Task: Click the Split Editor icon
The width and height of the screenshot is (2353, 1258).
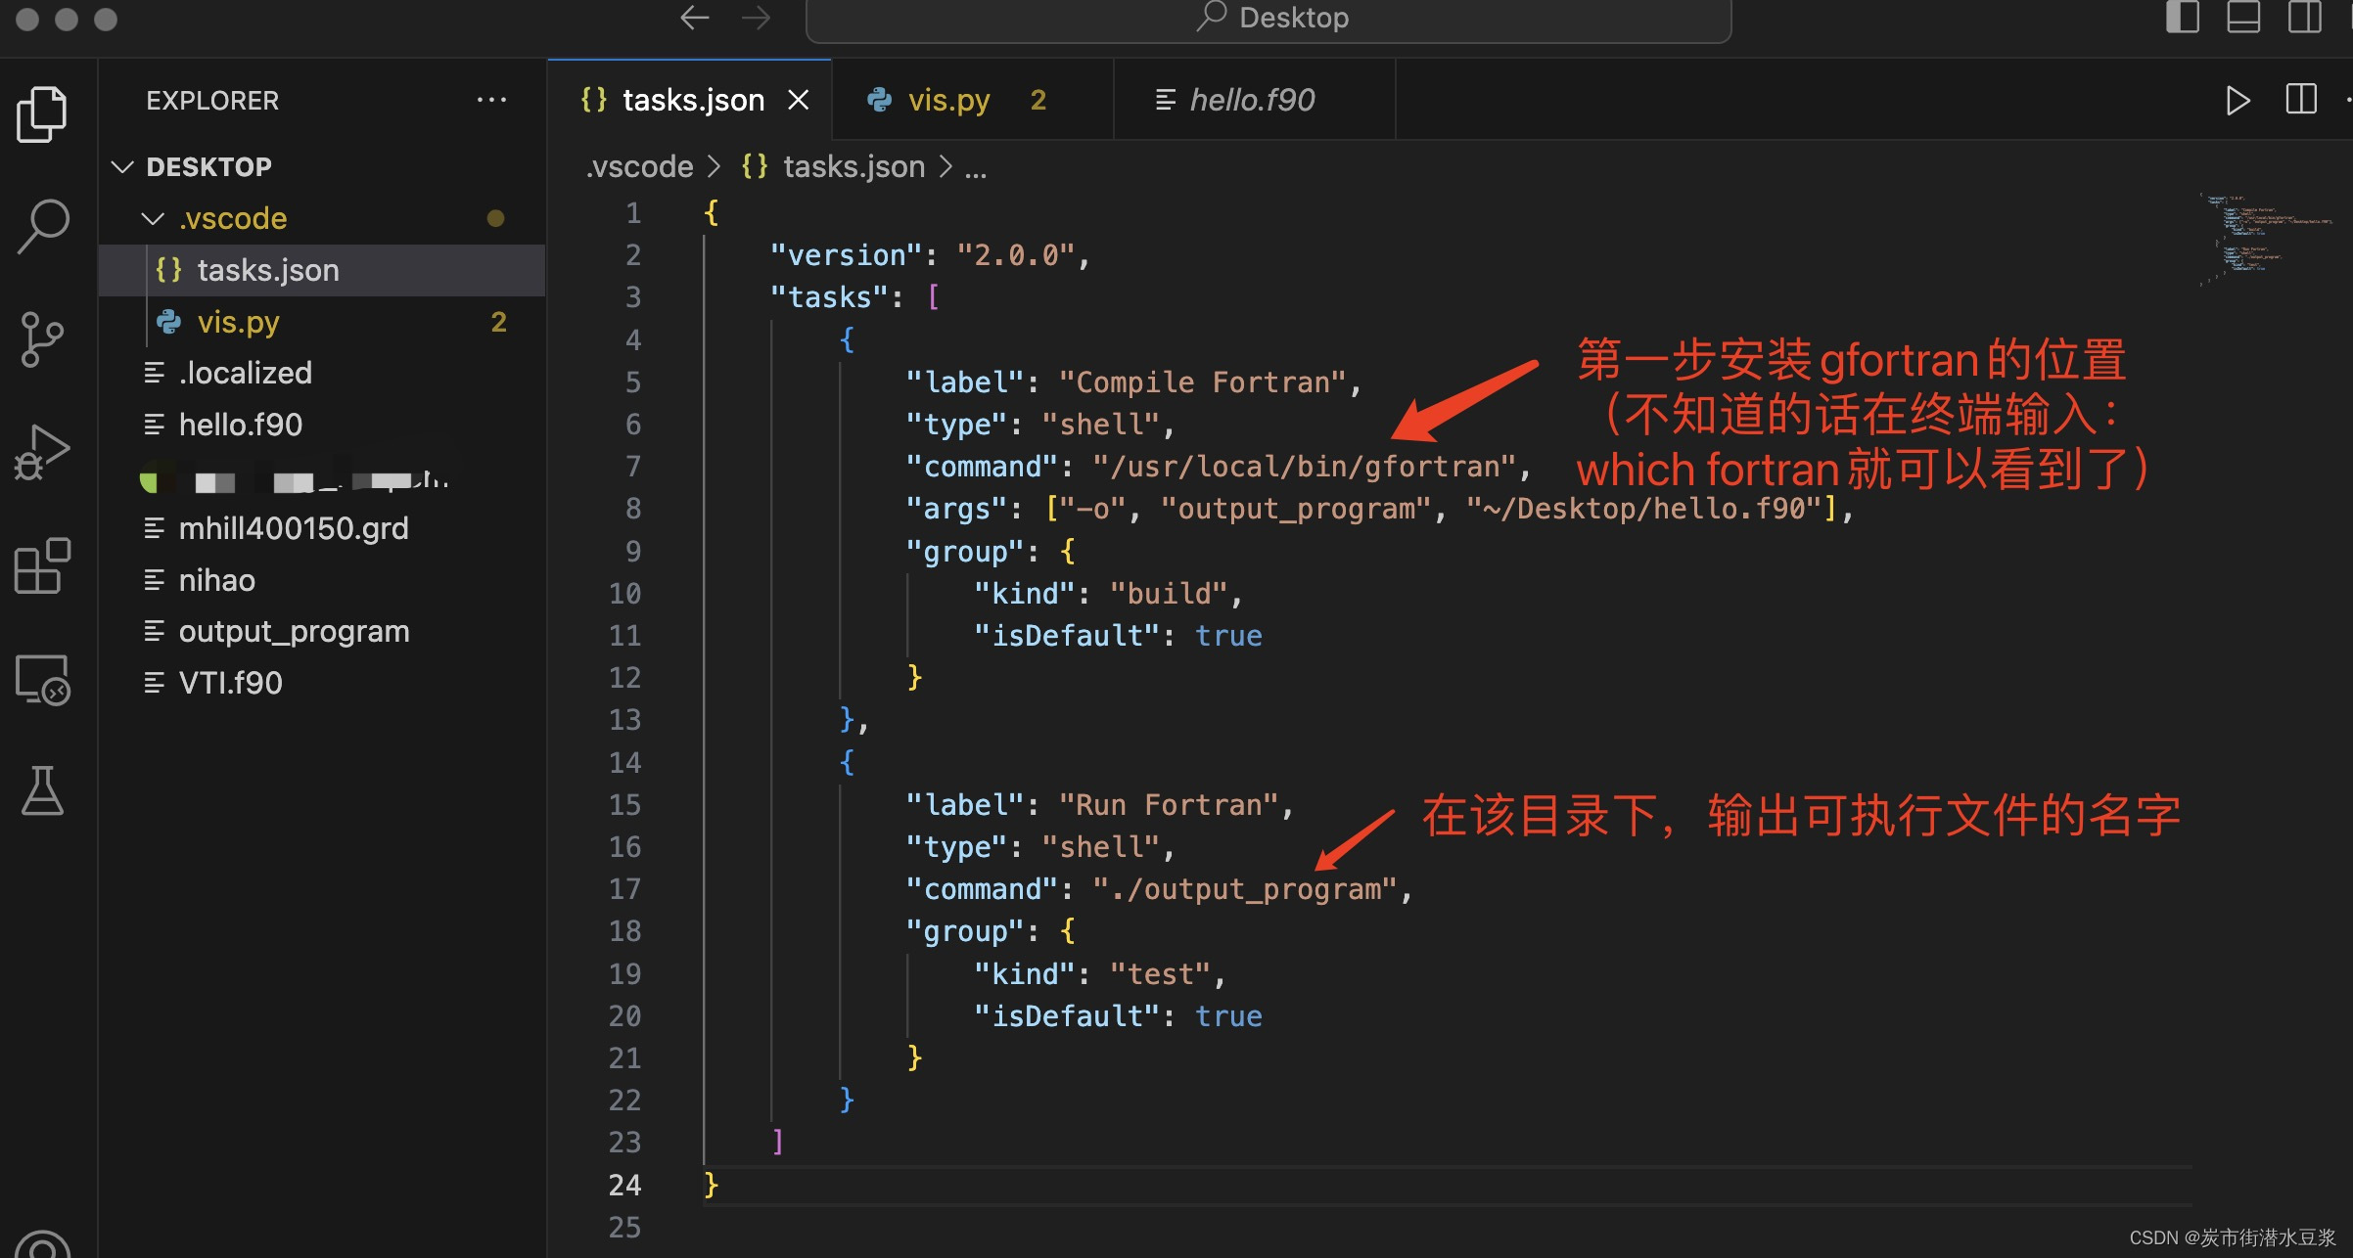Action: 2301,99
